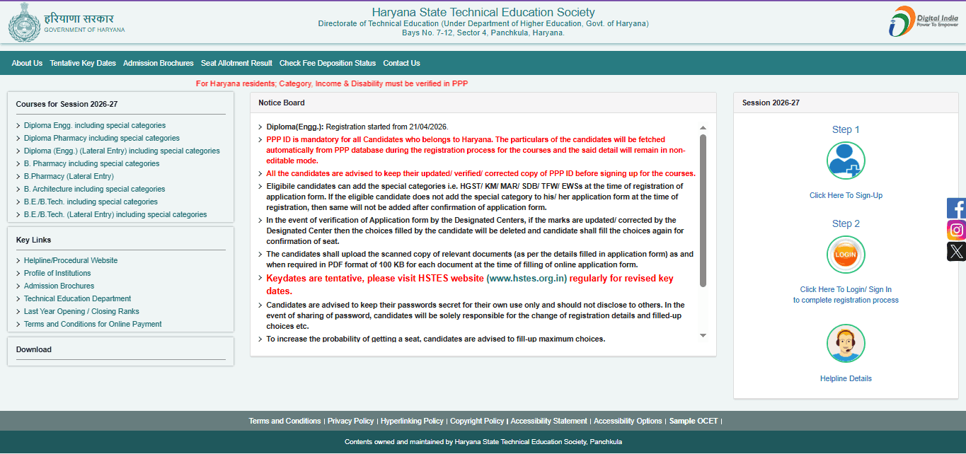
Task: Open the Instagram social icon
Action: (957, 230)
